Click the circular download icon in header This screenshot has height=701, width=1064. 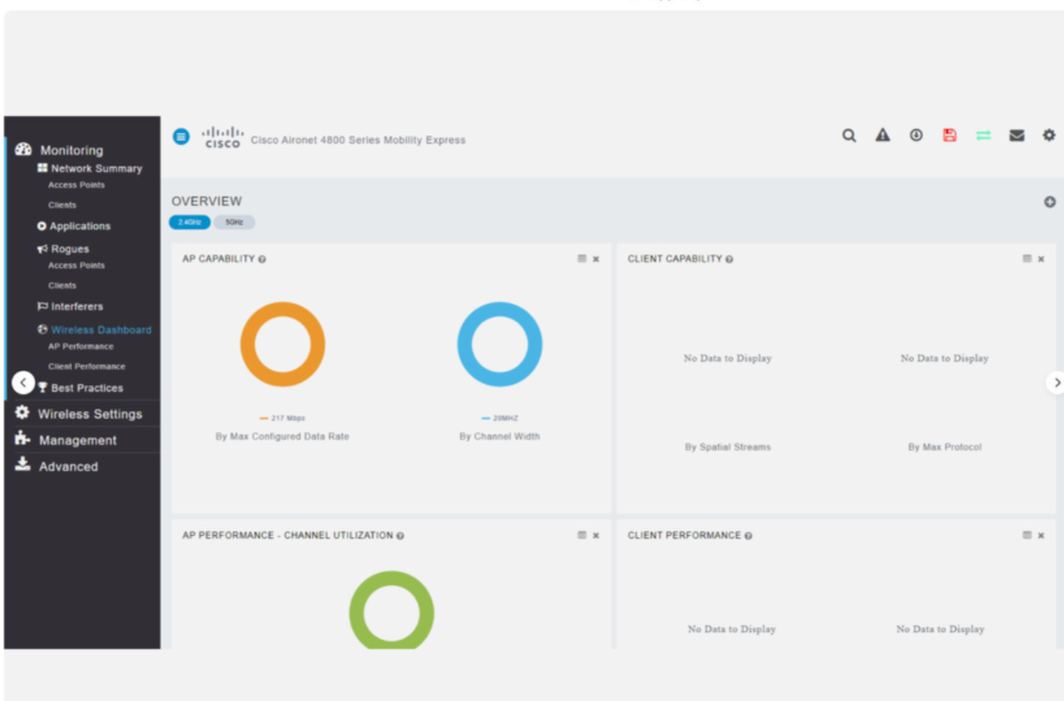(916, 135)
